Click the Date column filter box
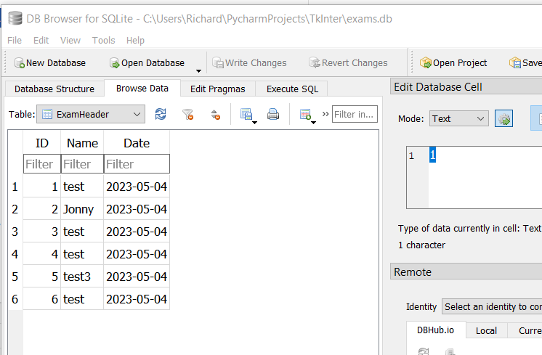 (x=137, y=163)
